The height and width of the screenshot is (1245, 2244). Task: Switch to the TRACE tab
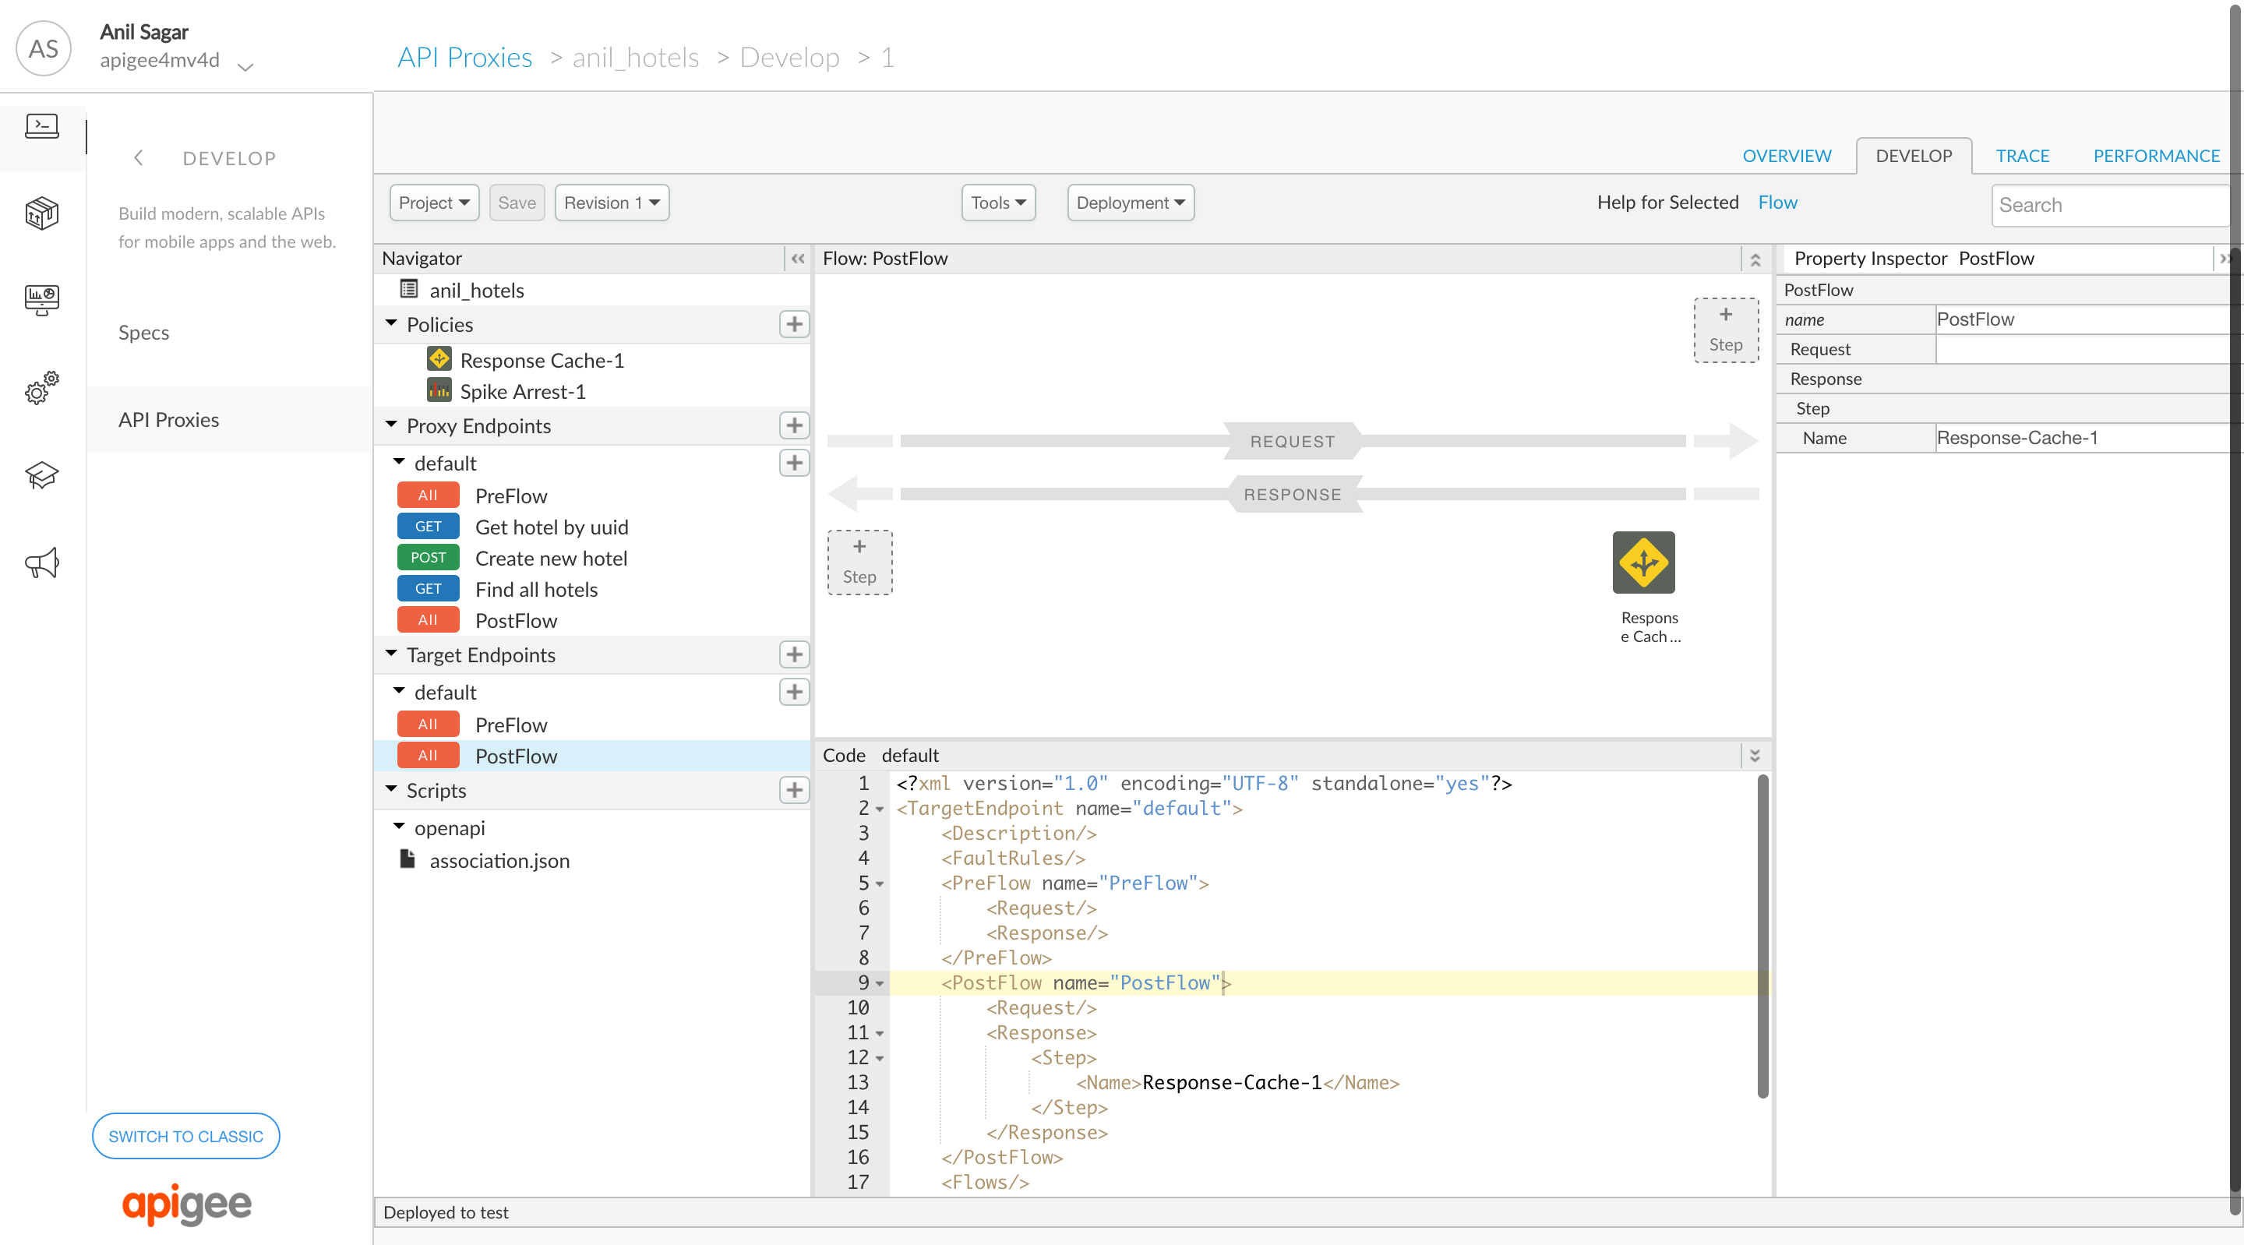[2022, 156]
